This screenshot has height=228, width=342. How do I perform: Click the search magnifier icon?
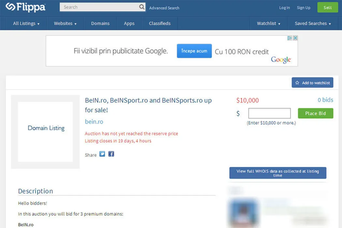(x=142, y=7)
